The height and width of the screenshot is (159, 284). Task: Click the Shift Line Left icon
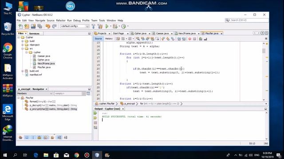(x=179, y=39)
